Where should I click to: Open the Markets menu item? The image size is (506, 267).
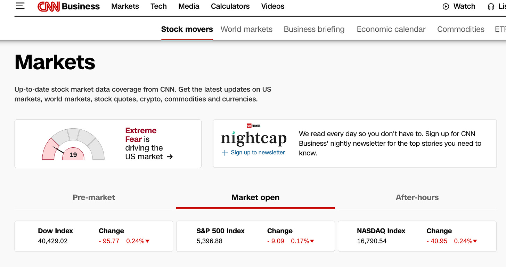[125, 6]
